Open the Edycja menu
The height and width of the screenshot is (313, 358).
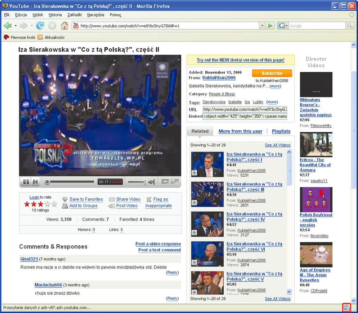tap(21, 15)
